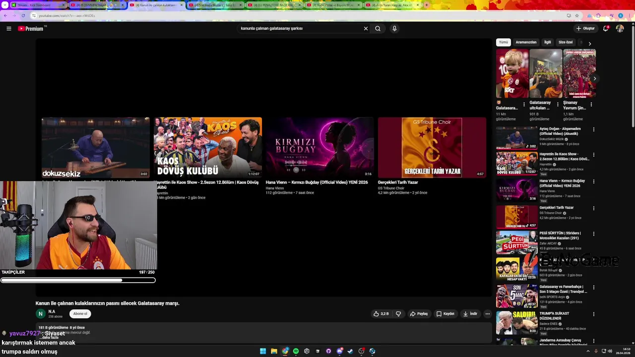Viewport: 635px width, 357px height.
Task: Open options for PEGİ SÜRTTÜN sidebar video
Action: 593,234
